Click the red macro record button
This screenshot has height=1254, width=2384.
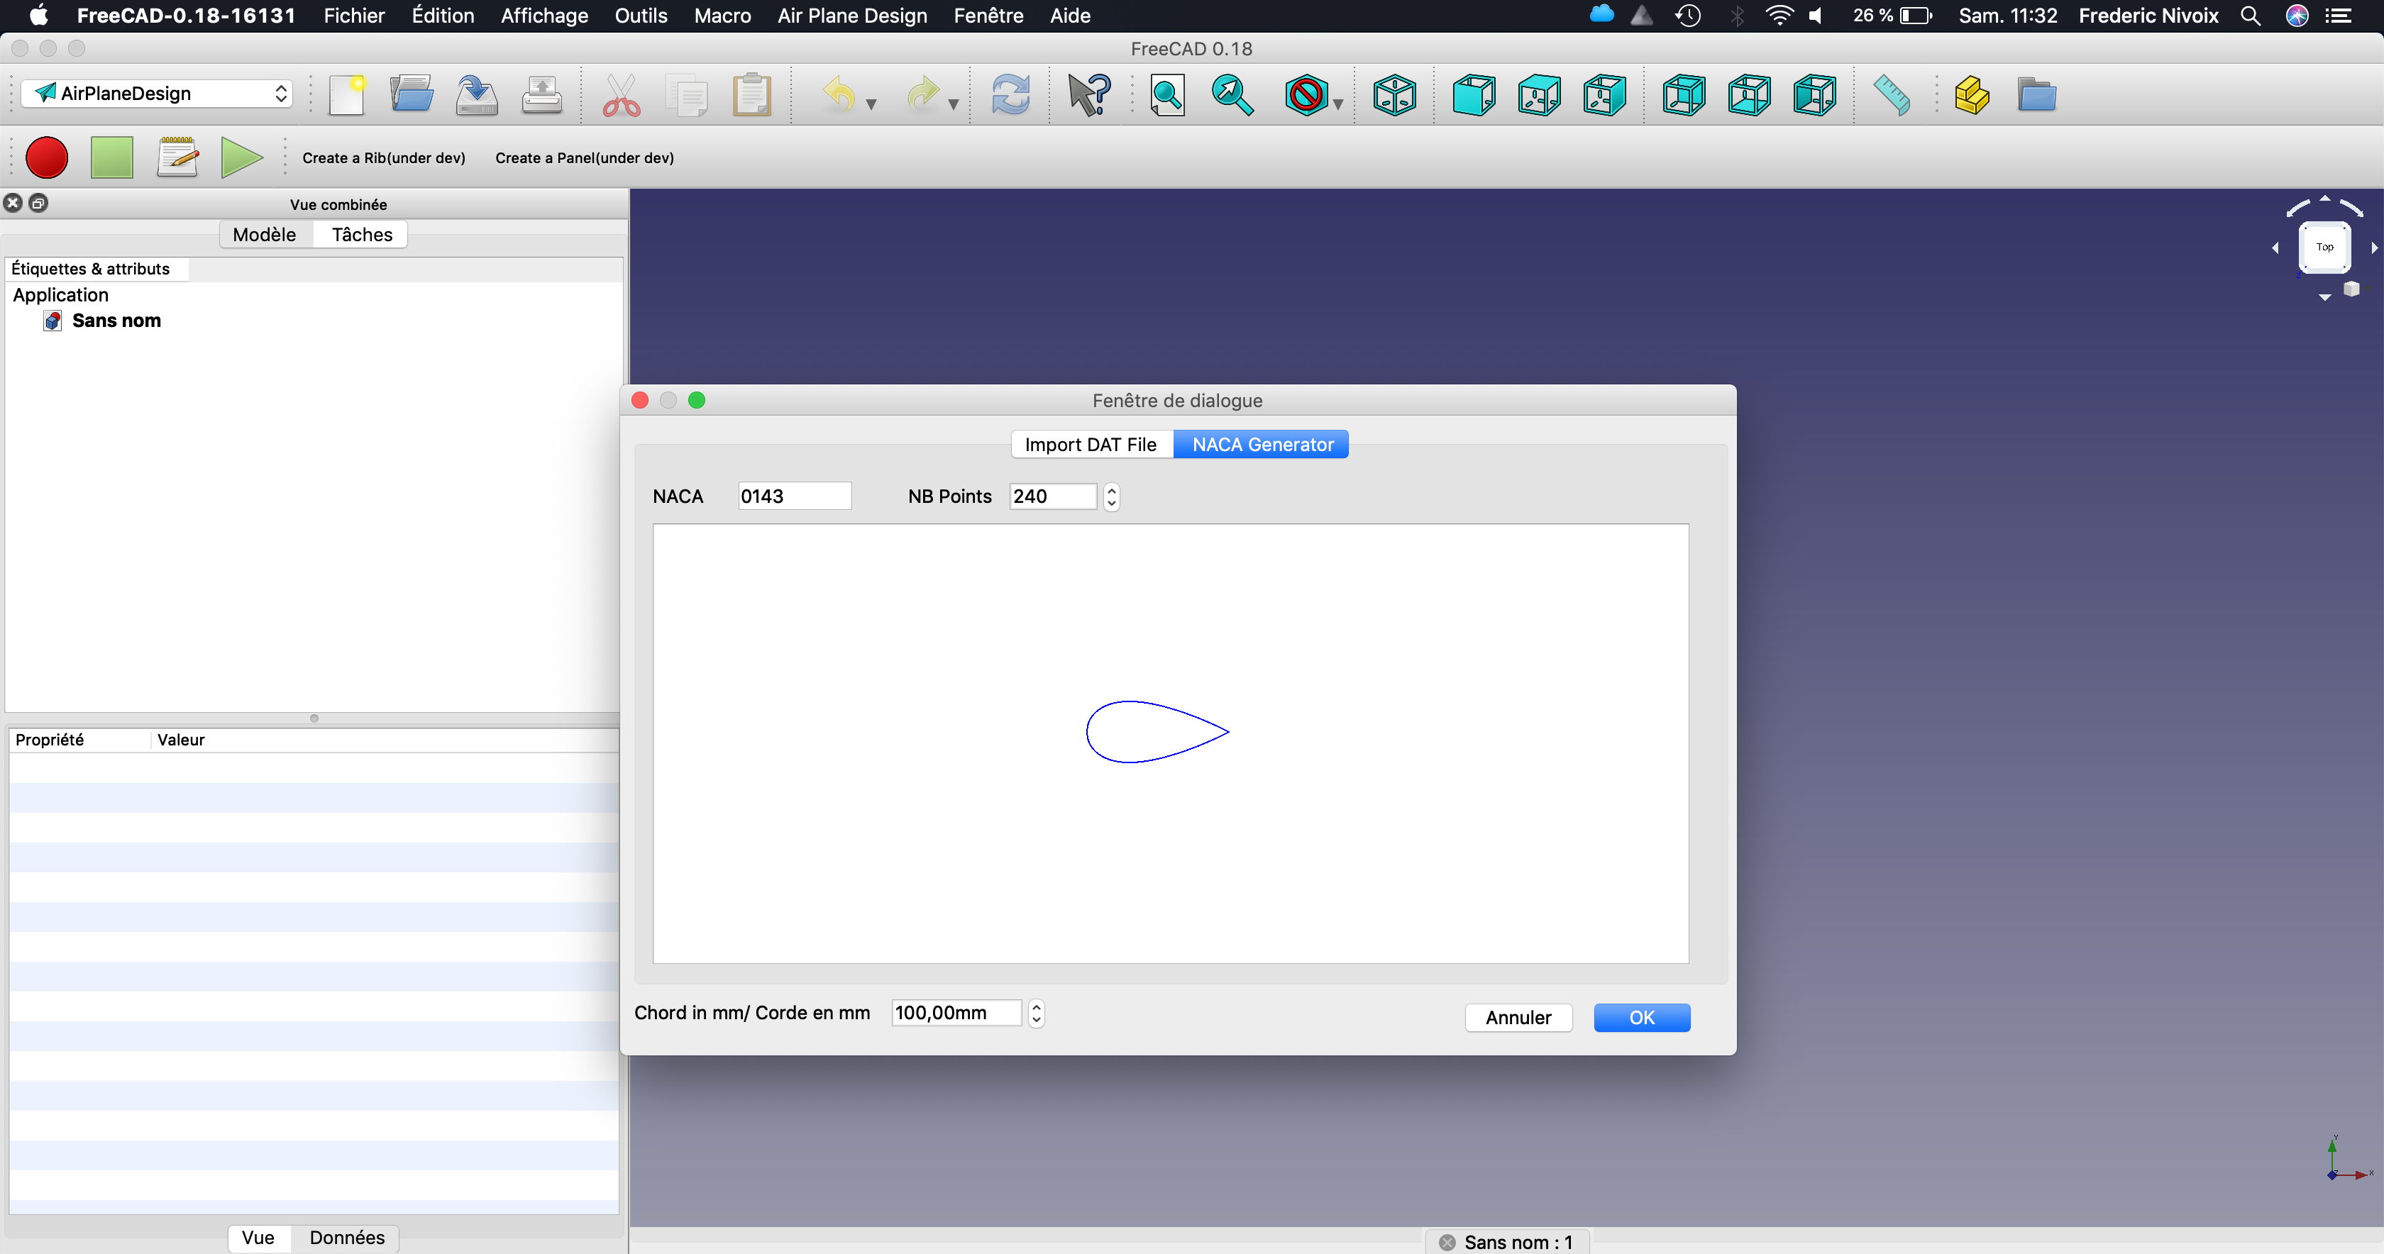(x=46, y=157)
